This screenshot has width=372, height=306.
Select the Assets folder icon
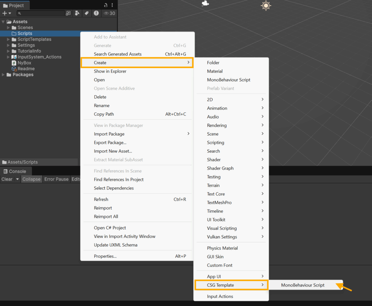(x=9, y=22)
